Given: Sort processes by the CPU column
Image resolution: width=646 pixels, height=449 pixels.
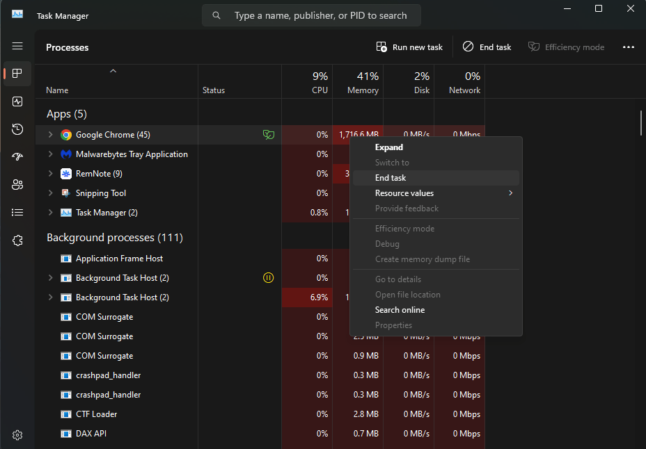Looking at the screenshot, I should (x=320, y=83).
